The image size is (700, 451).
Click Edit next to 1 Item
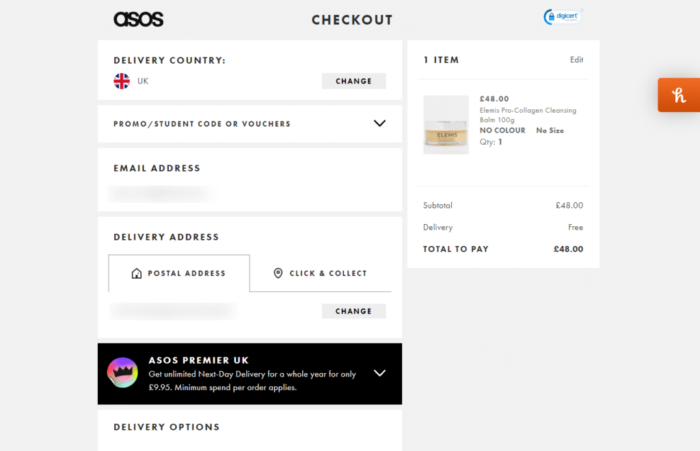(x=576, y=59)
